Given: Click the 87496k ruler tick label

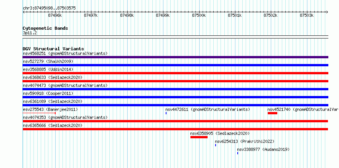Looking at the screenshot, I should [55, 16].
